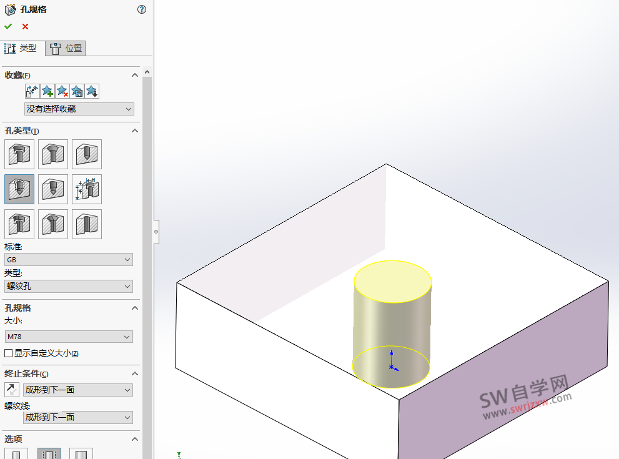Open the 没有选择收藏 favorites dropdown
This screenshot has height=459, width=619.
(x=79, y=109)
